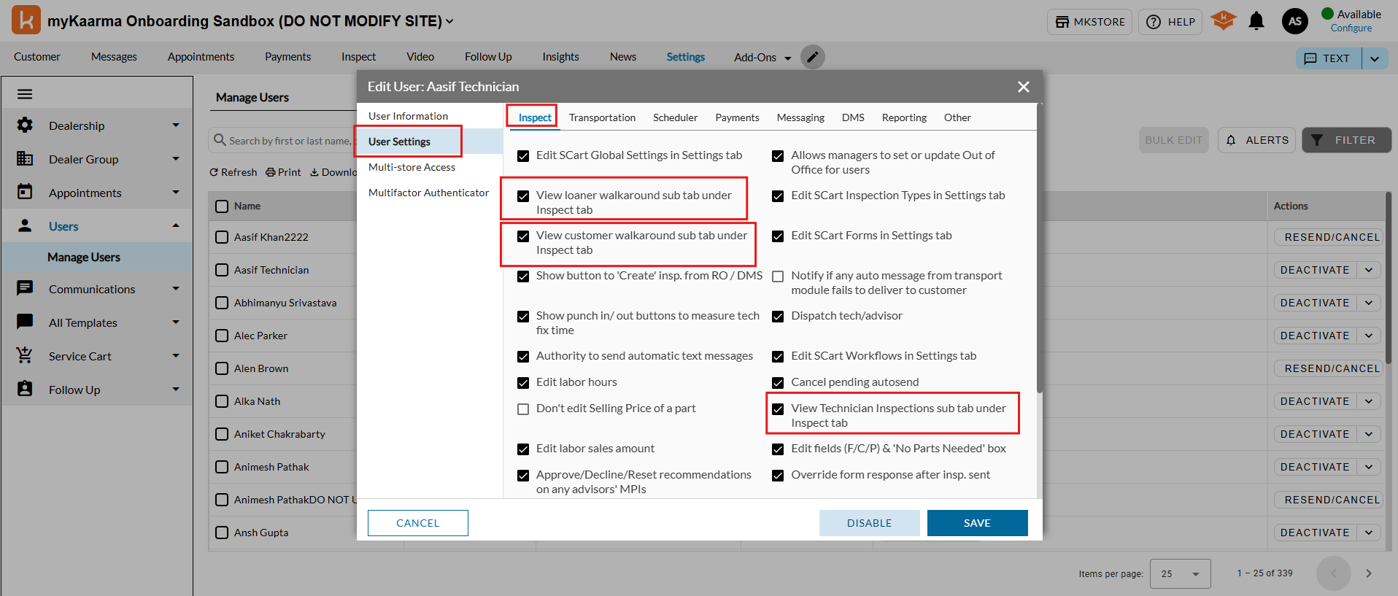This screenshot has height=596, width=1398.
Task: Enable Notify if auto message fails checkbox
Action: click(778, 276)
